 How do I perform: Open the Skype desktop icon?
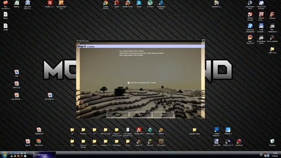point(139,4)
